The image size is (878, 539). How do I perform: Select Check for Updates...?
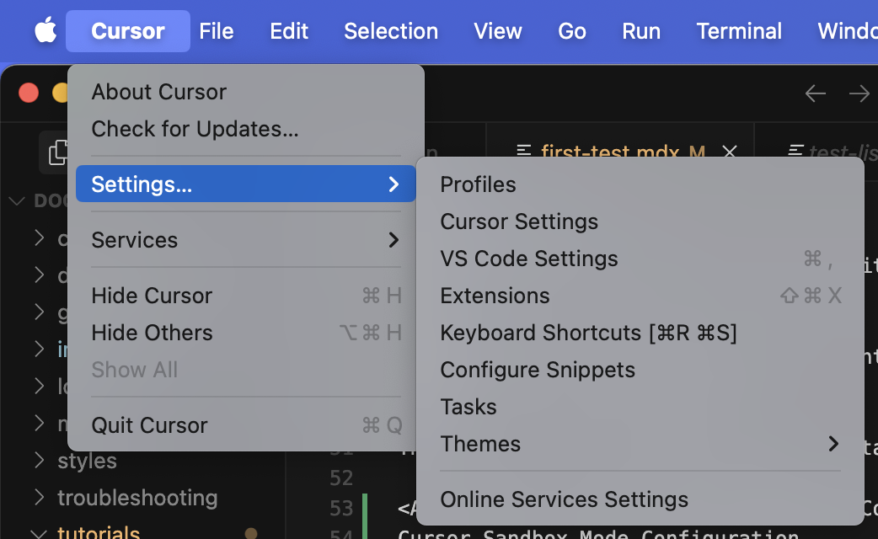click(245, 129)
